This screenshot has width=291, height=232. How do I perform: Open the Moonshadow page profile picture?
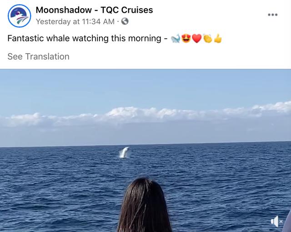tap(19, 16)
